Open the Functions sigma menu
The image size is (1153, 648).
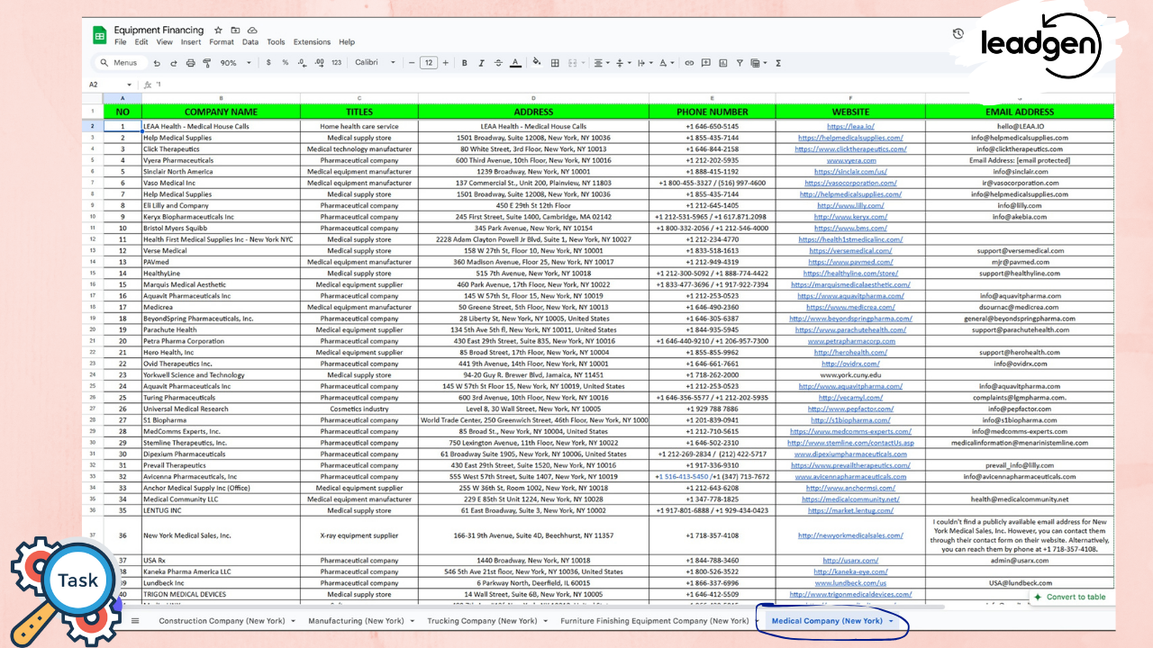coord(778,63)
